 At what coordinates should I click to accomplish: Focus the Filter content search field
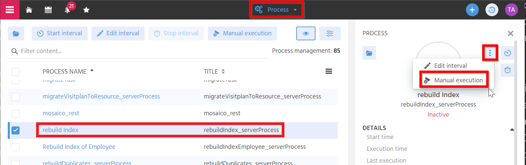coord(138,51)
